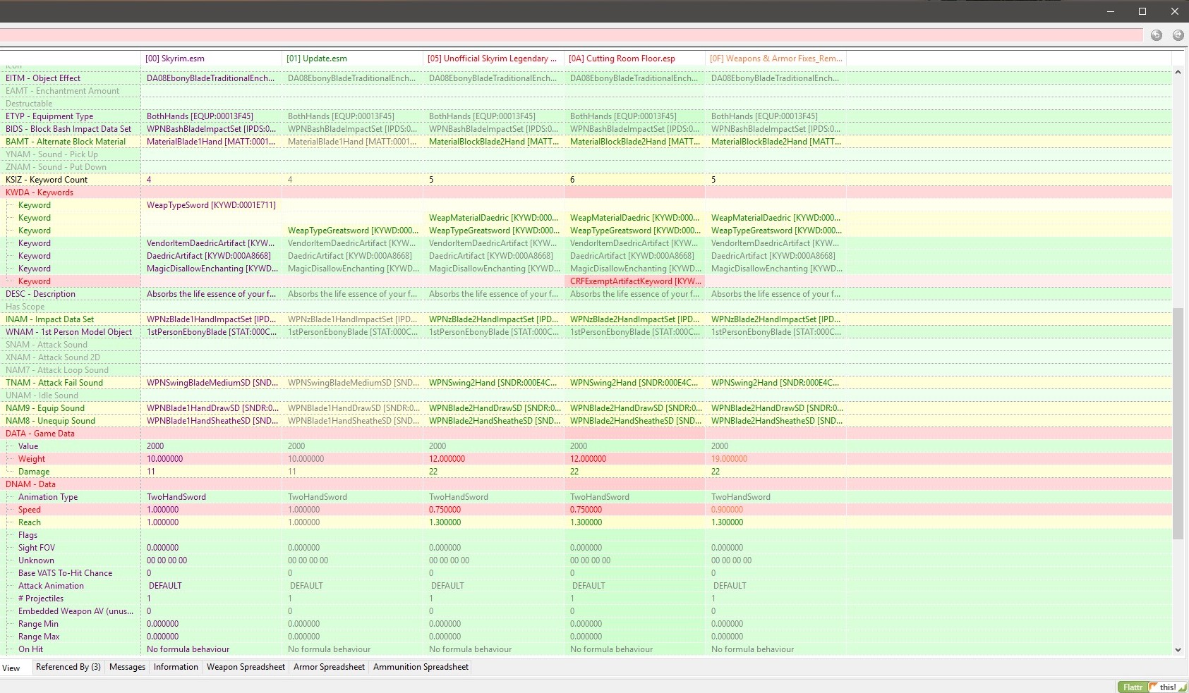Click MaterialBlade1Hand in the Skyrim.esm column
The width and height of the screenshot is (1189, 693).
211,142
